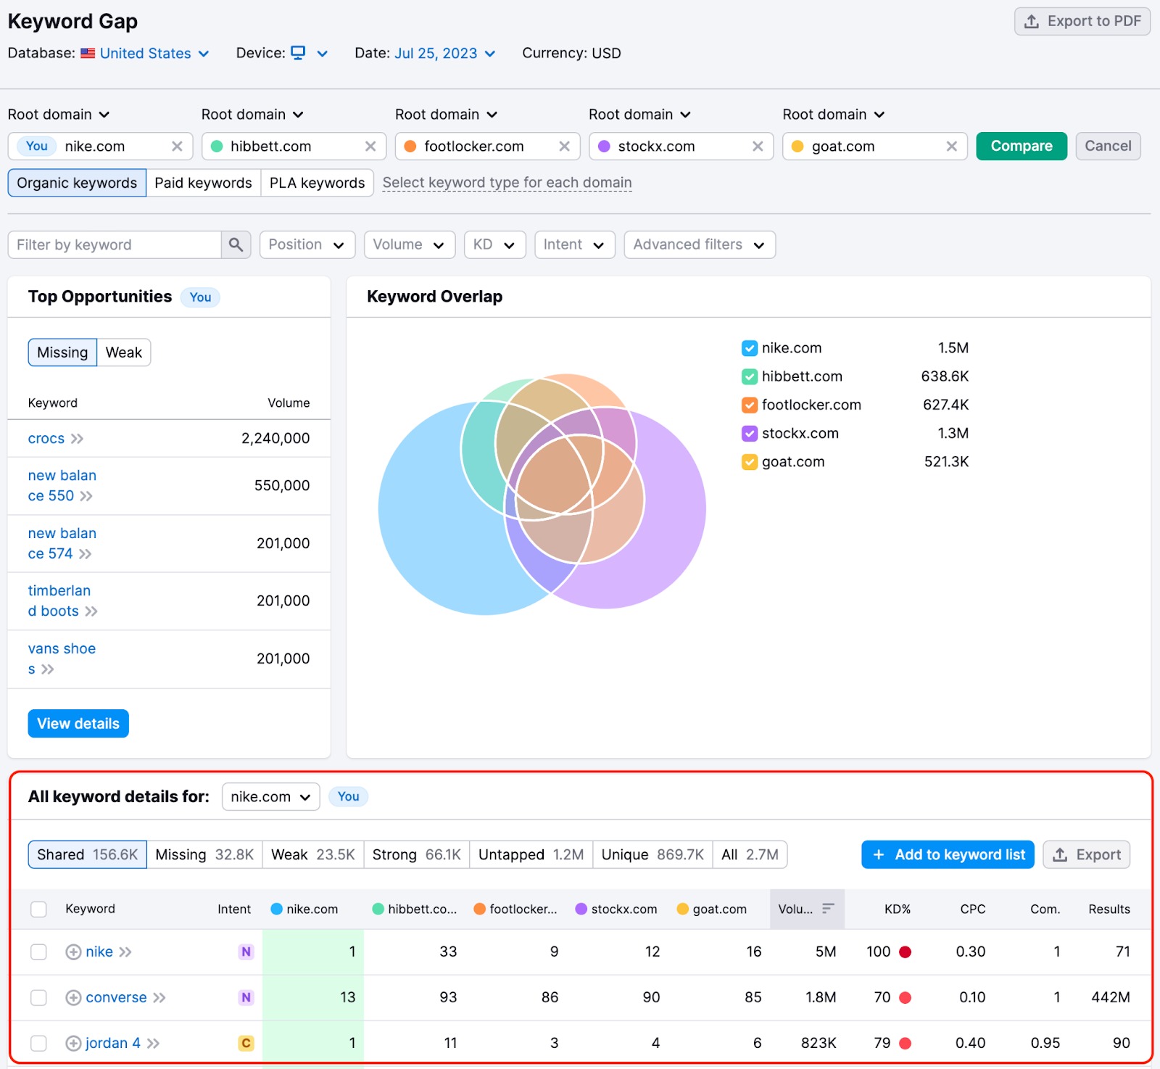Open the date Jul 25, 2023 dropdown
1160x1069 pixels.
tap(445, 53)
